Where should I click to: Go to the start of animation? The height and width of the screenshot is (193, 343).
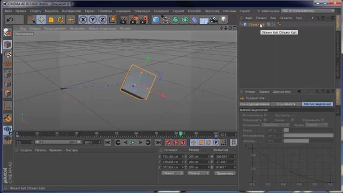click(x=108, y=143)
